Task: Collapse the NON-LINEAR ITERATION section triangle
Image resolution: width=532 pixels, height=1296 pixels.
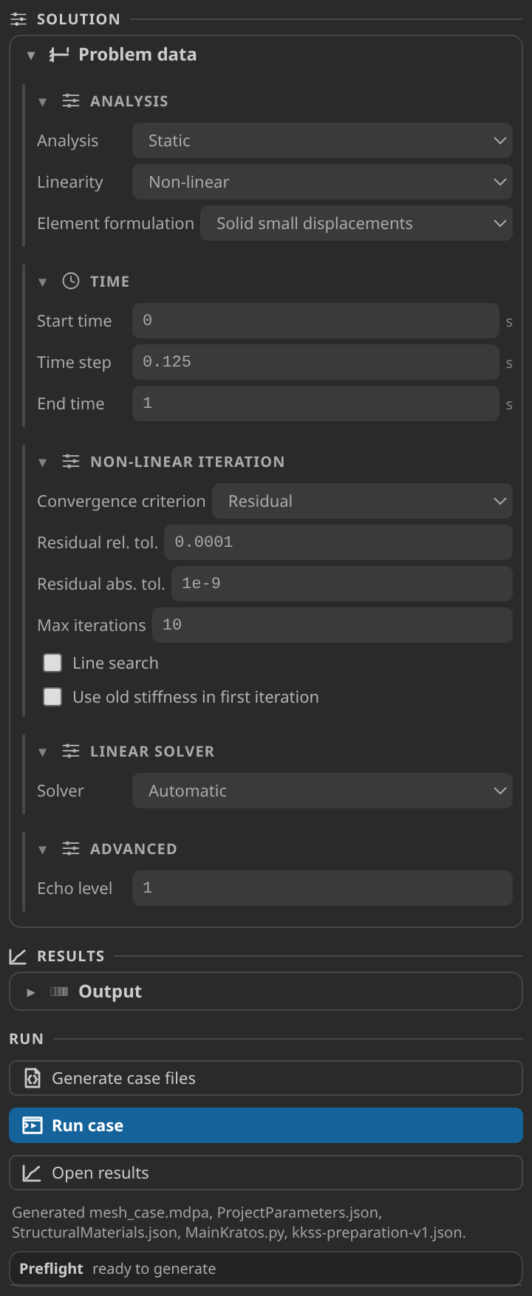Action: (x=43, y=463)
